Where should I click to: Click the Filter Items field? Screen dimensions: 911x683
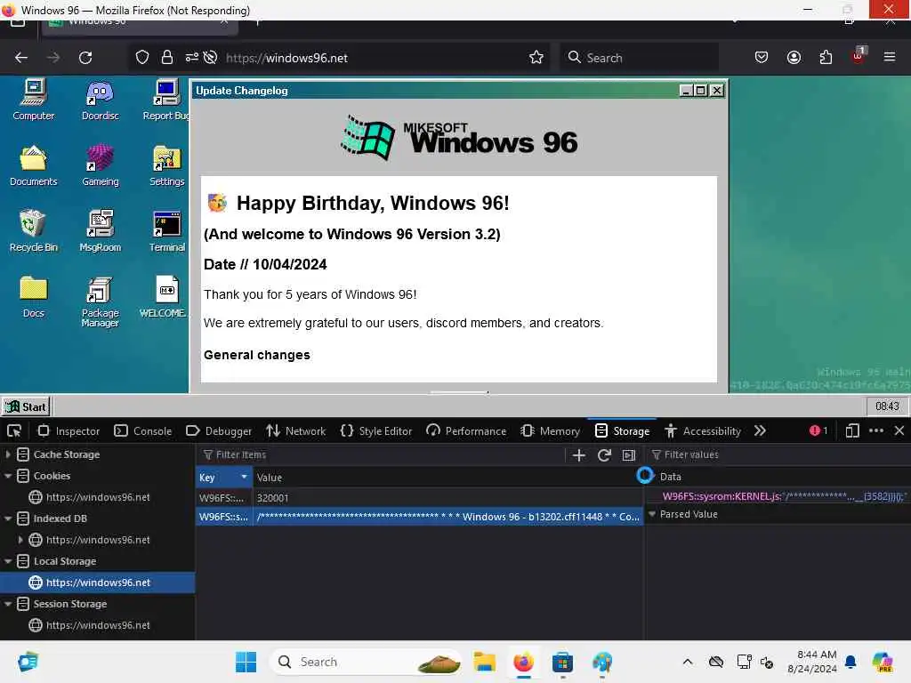pyautogui.click(x=381, y=454)
